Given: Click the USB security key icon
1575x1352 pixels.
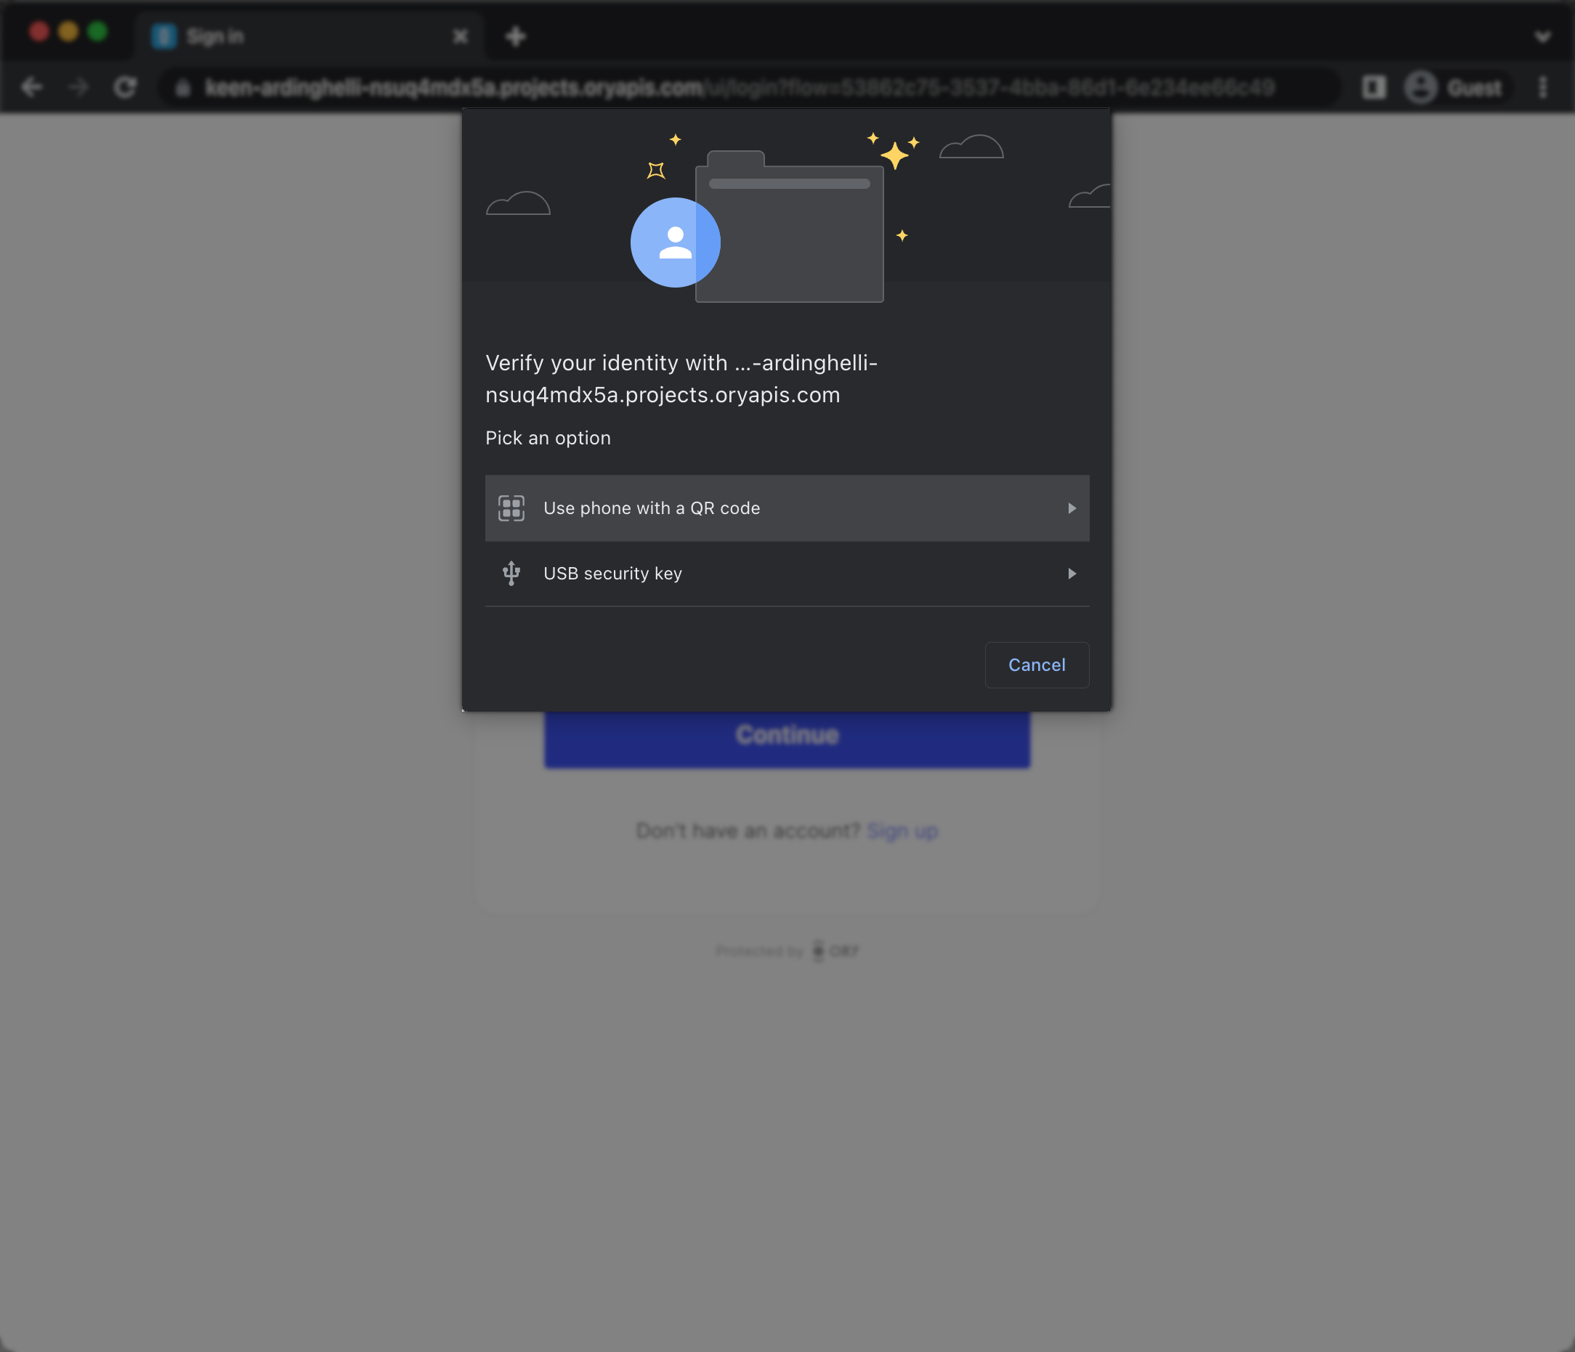Looking at the screenshot, I should pyautogui.click(x=510, y=573).
